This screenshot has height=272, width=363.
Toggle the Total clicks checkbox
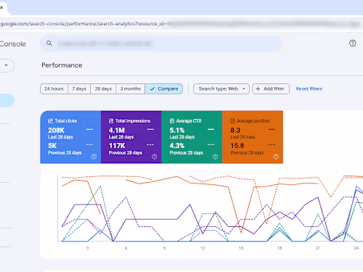(50, 120)
